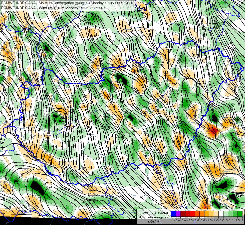The image size is (245, 225).
Task: Click the MoistureConvergence title line at top
Action: [x=67, y=3]
